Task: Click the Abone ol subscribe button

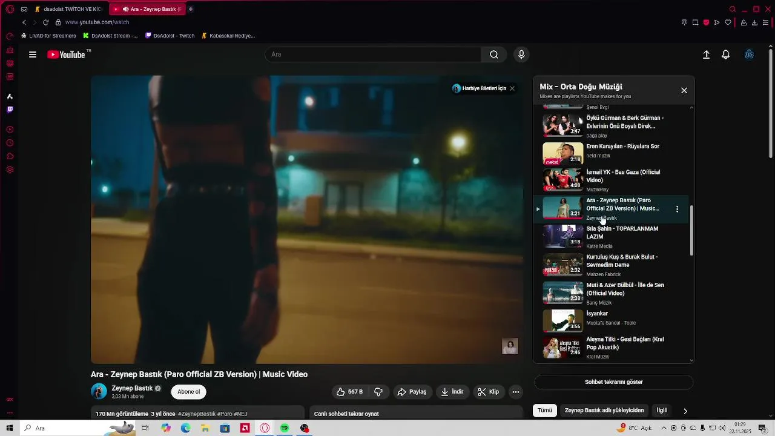Action: (189, 392)
